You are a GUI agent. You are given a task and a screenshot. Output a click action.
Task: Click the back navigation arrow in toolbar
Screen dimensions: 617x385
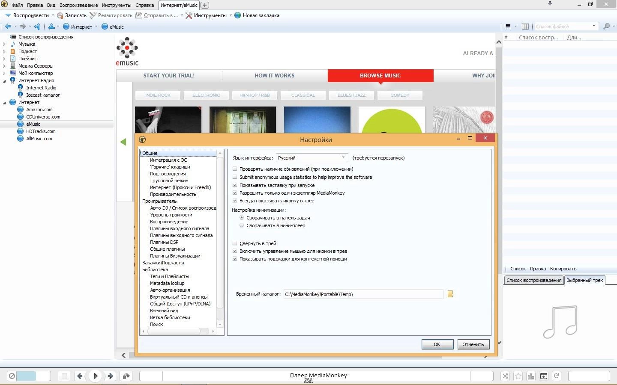(8, 27)
